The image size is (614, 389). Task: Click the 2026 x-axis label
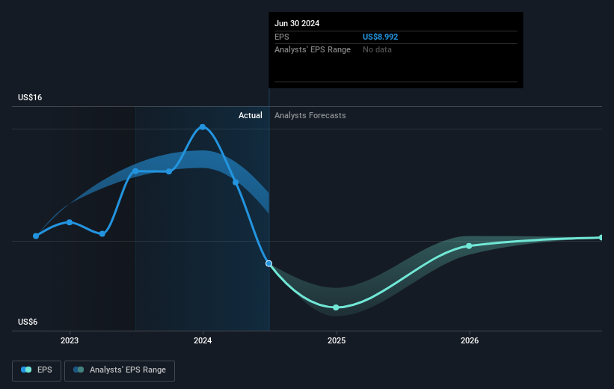[x=470, y=340]
